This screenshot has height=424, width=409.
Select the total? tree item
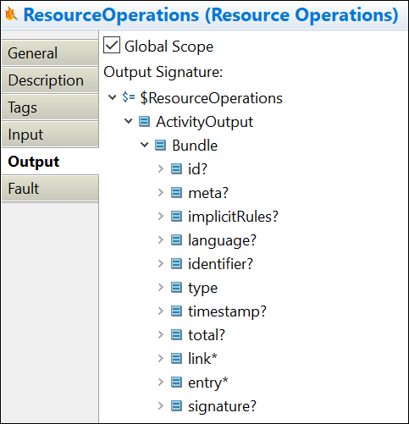(x=207, y=335)
